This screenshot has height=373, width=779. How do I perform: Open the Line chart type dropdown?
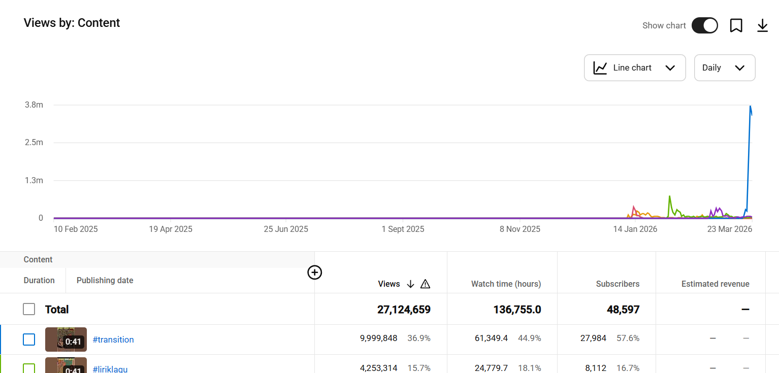[x=635, y=68]
